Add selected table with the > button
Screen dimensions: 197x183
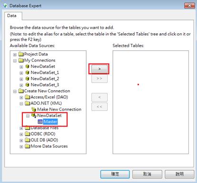click(99, 69)
